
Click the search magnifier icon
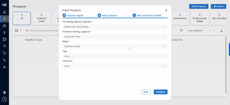tap(27, 31)
